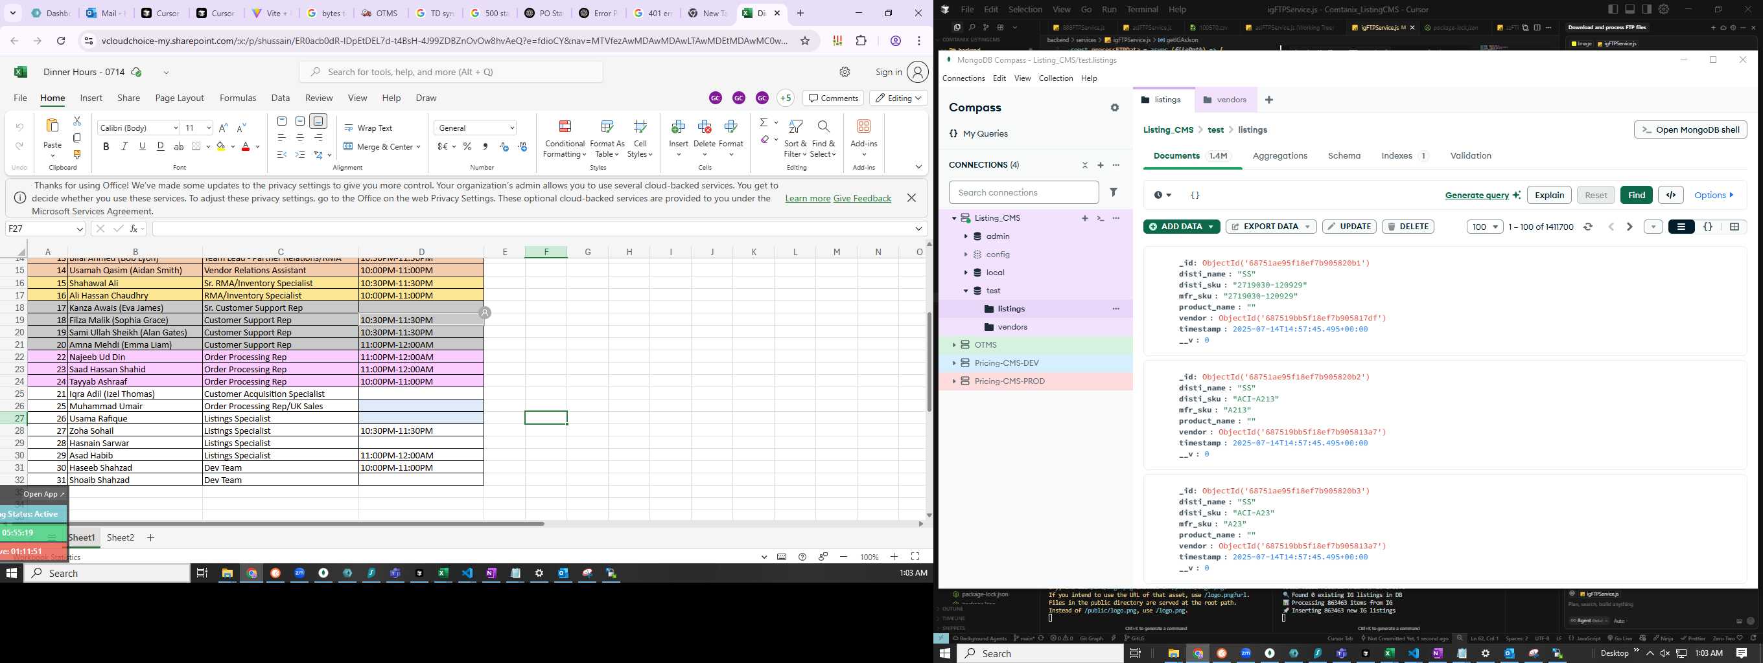Expand the query Options in Compass
The image size is (1763, 663).
coord(1714,196)
